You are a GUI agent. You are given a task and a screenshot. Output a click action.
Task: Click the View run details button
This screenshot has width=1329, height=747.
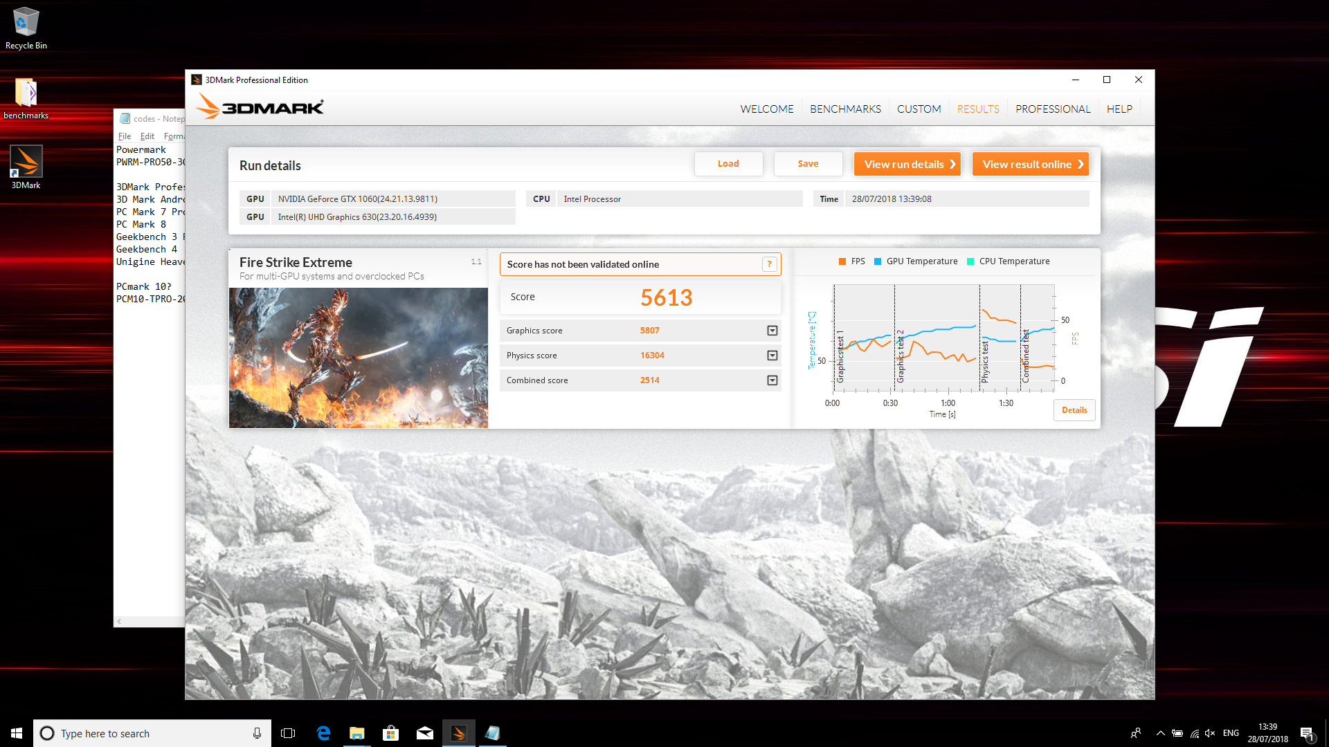pos(907,164)
